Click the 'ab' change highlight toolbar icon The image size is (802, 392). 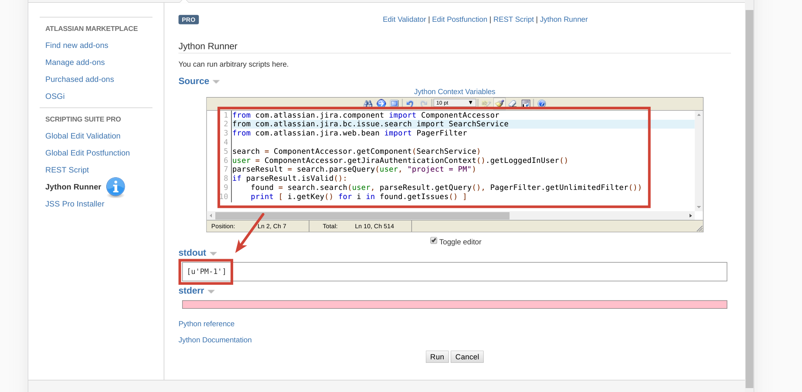coord(486,103)
